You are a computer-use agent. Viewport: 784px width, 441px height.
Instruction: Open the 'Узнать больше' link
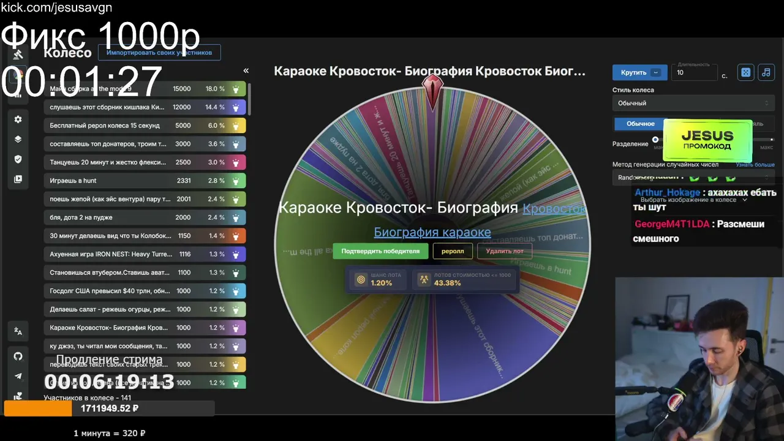pos(755,165)
